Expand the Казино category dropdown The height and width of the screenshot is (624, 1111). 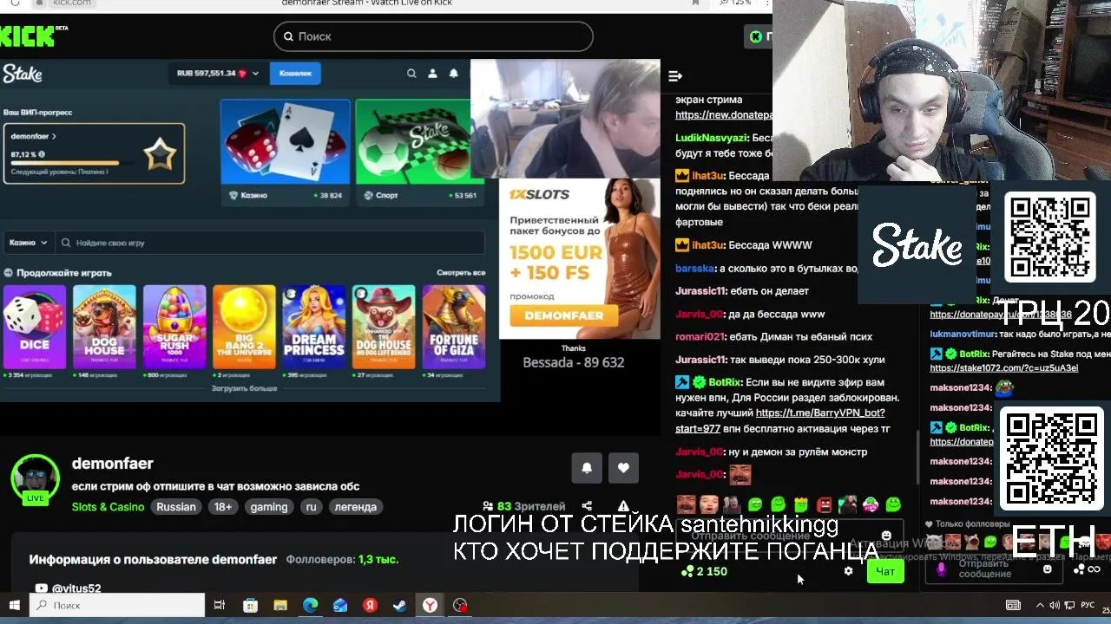[x=27, y=243]
